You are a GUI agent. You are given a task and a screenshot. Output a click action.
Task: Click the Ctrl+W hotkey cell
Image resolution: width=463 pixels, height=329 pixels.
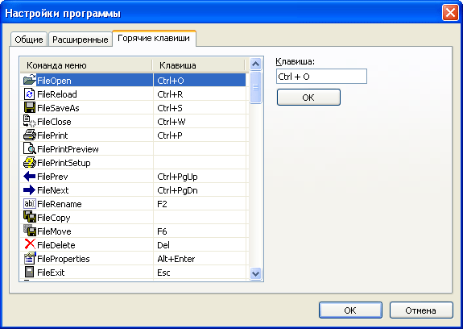pyautogui.click(x=200, y=122)
